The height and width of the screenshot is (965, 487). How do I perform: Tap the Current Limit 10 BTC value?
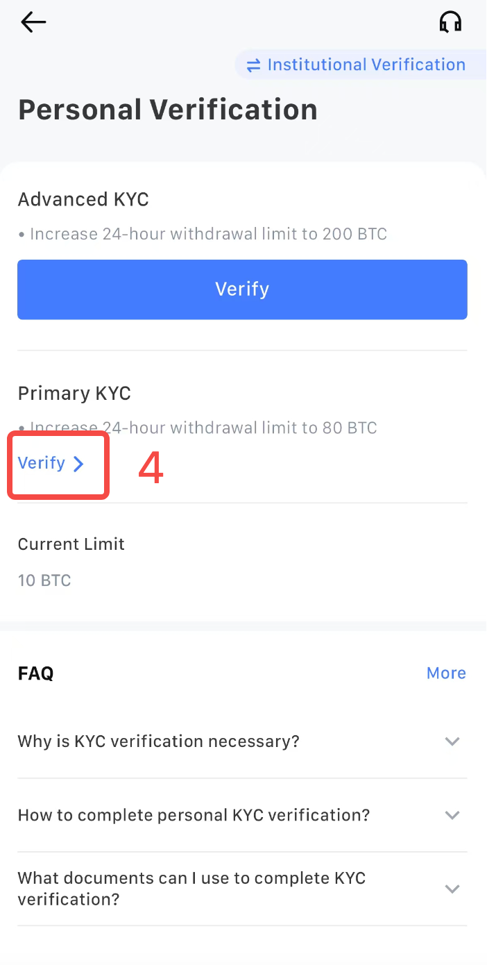[x=44, y=580]
